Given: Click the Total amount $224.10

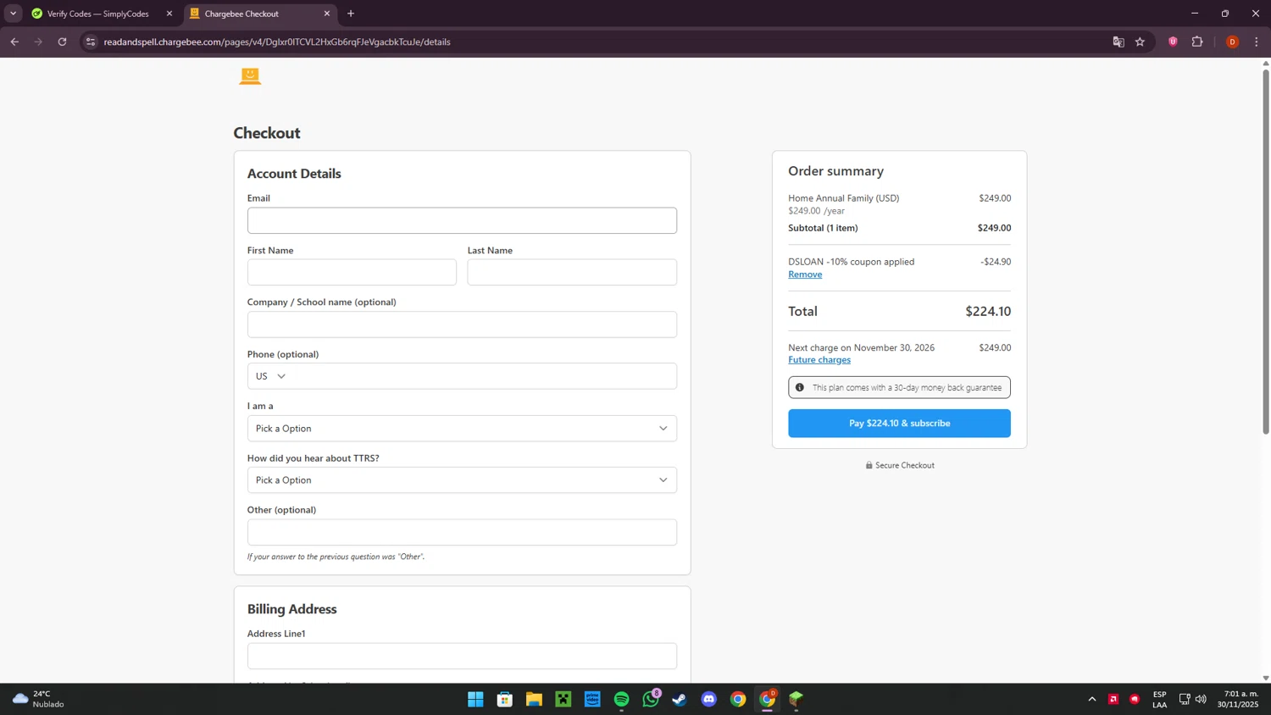Looking at the screenshot, I should pyautogui.click(x=988, y=311).
